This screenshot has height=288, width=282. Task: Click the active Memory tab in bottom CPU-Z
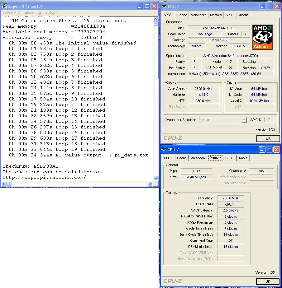[216, 158]
